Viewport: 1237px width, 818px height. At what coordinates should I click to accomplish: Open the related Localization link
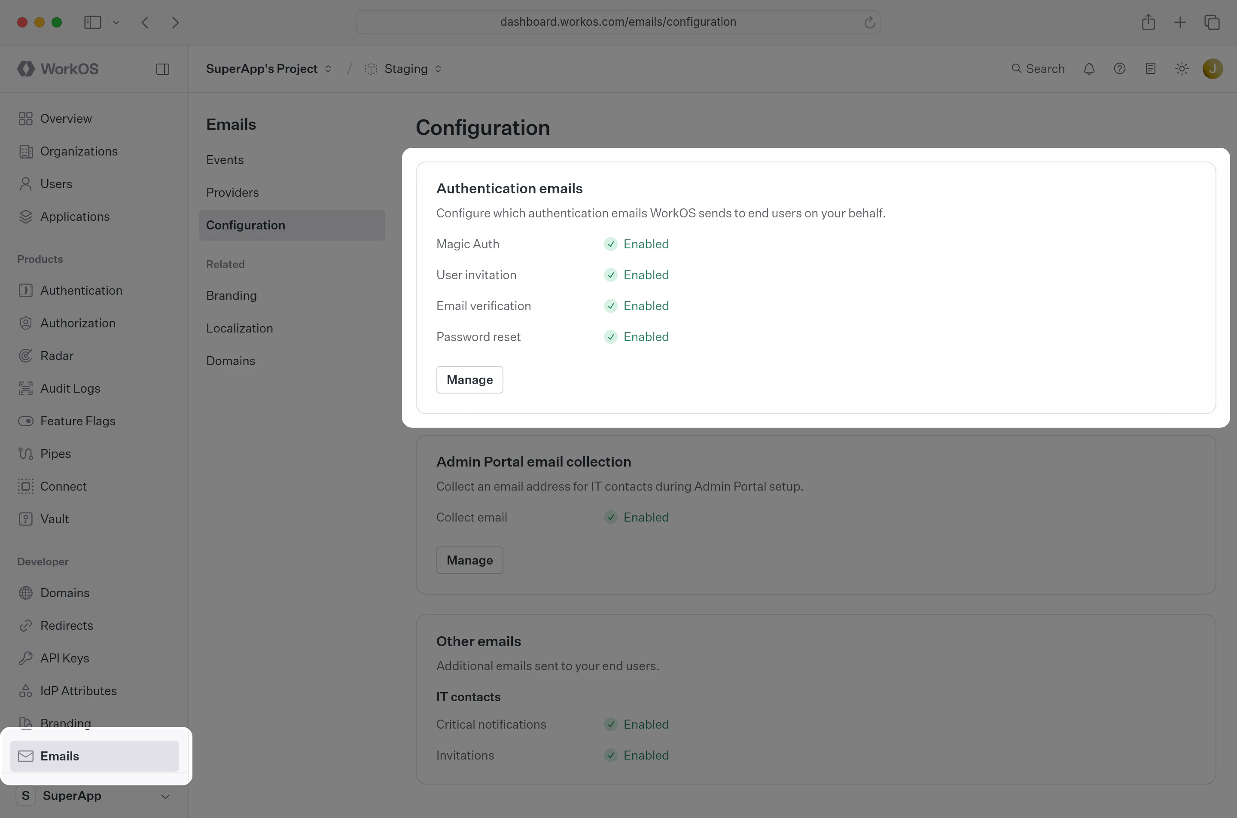pyautogui.click(x=292, y=328)
